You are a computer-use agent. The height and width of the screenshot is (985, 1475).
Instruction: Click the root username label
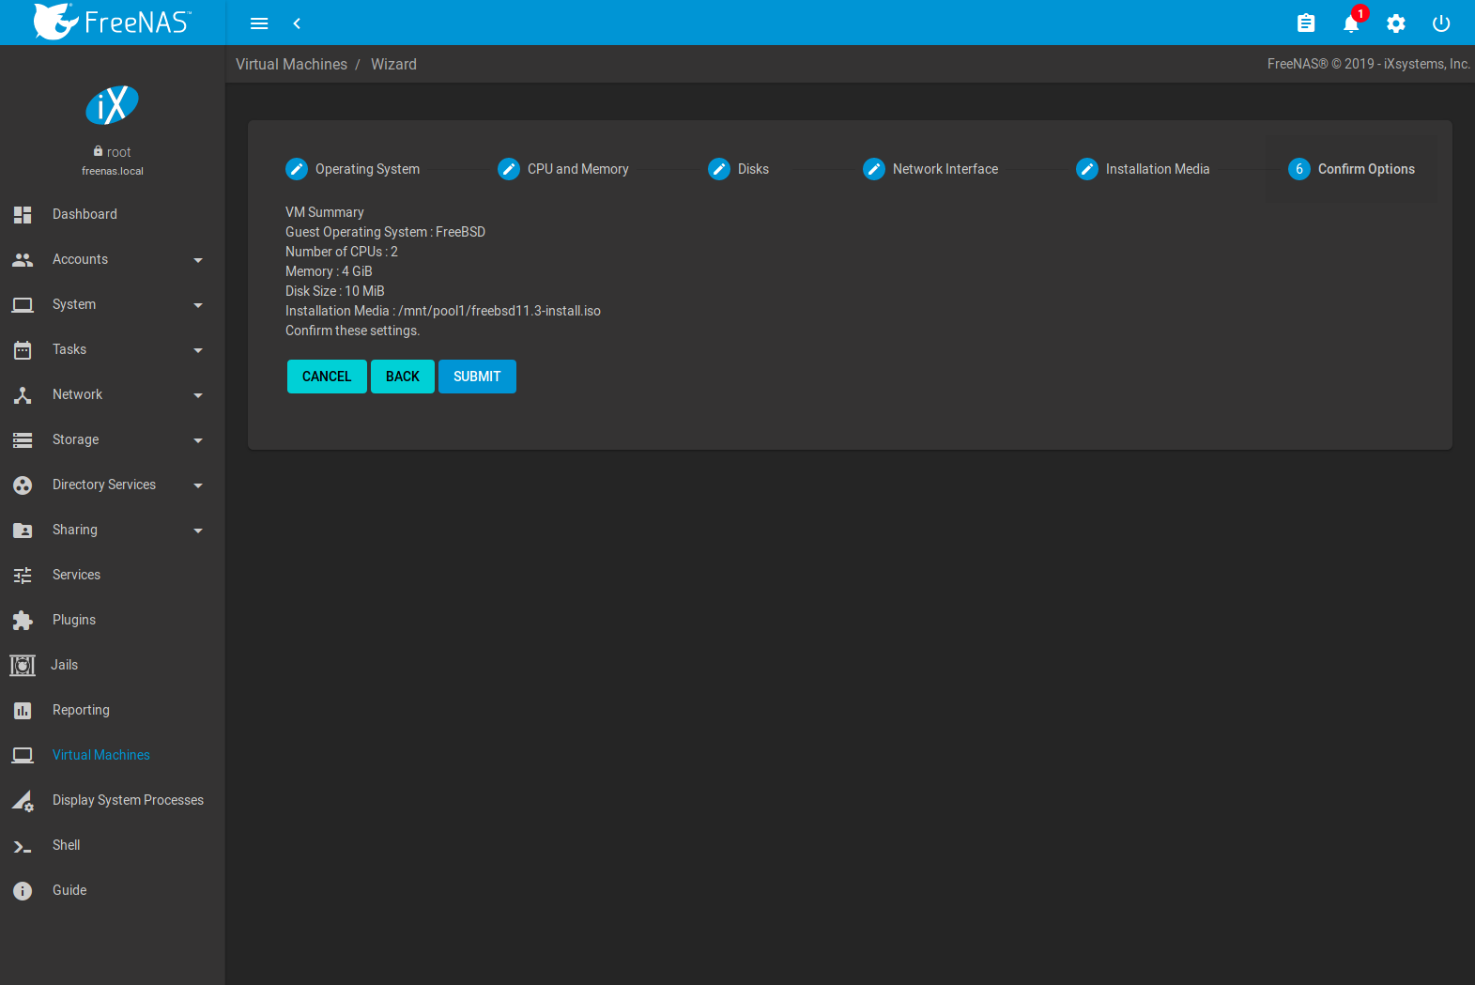coord(118,152)
